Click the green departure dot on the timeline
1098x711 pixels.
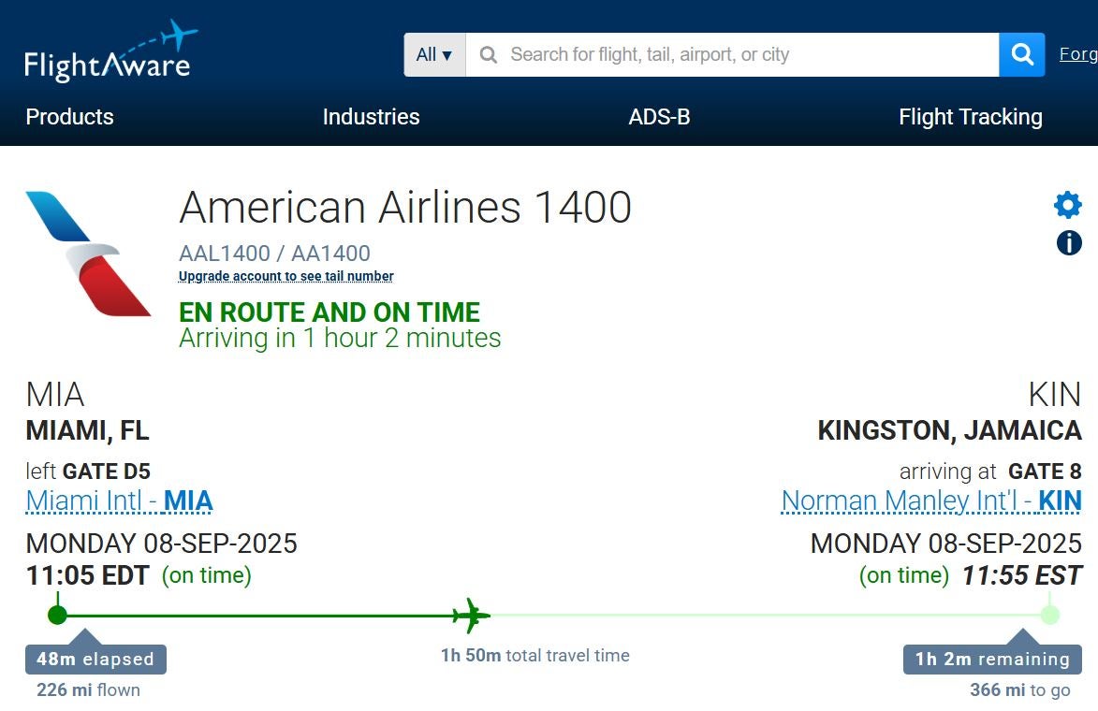[x=58, y=615]
